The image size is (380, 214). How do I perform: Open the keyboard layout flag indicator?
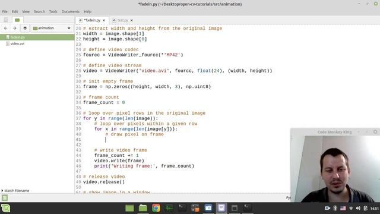343,208
